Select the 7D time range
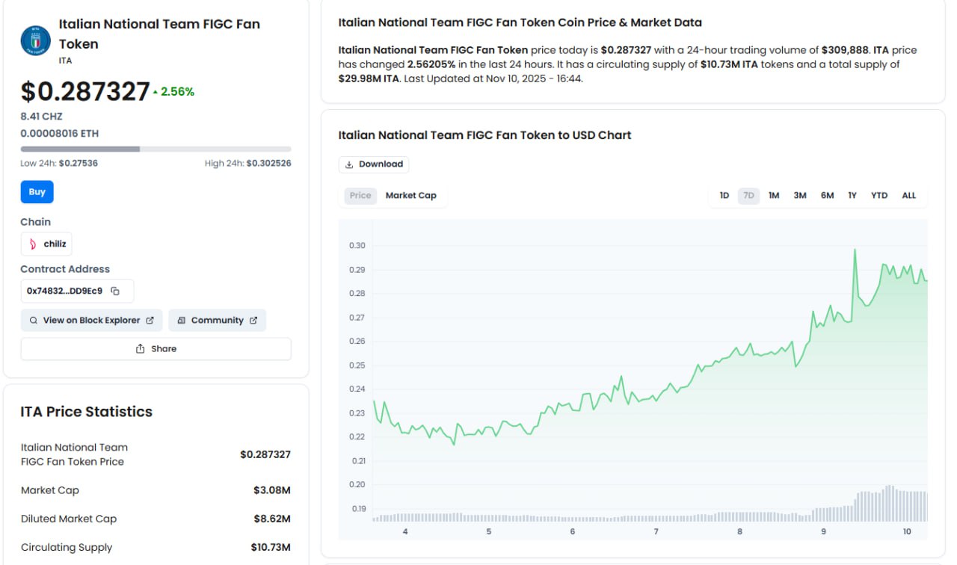Screen dimensions: 957x565 click(x=748, y=196)
